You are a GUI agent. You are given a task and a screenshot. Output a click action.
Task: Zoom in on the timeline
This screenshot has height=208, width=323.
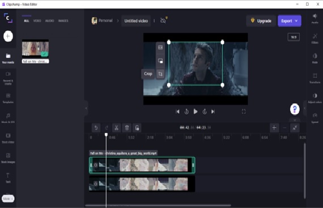(274, 128)
